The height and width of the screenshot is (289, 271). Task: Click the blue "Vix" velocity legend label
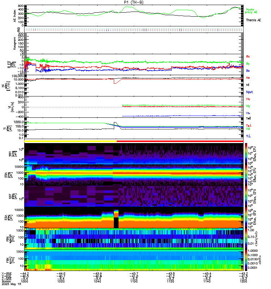point(248,113)
